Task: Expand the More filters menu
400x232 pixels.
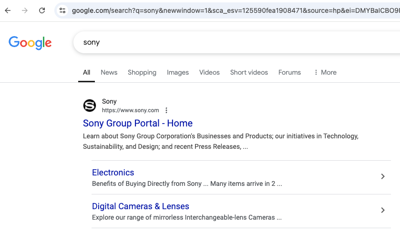Action: (x=325, y=72)
